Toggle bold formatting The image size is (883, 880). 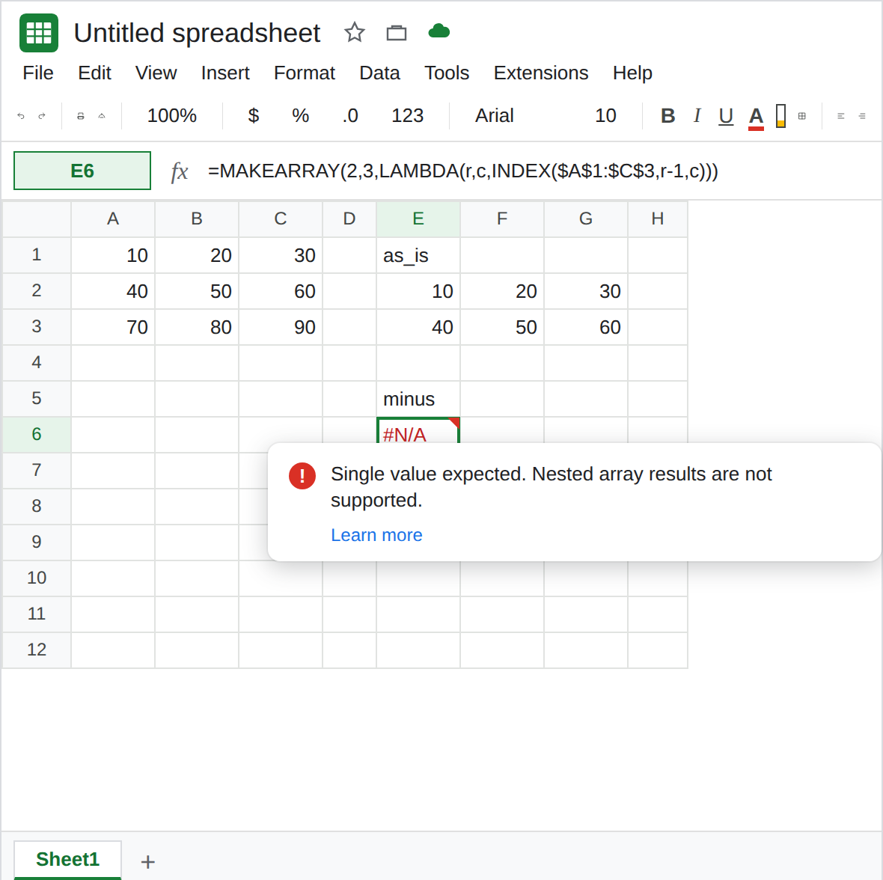click(x=668, y=115)
